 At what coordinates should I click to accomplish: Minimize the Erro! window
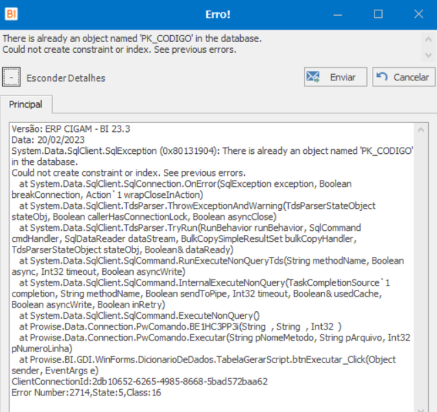pyautogui.click(x=338, y=14)
